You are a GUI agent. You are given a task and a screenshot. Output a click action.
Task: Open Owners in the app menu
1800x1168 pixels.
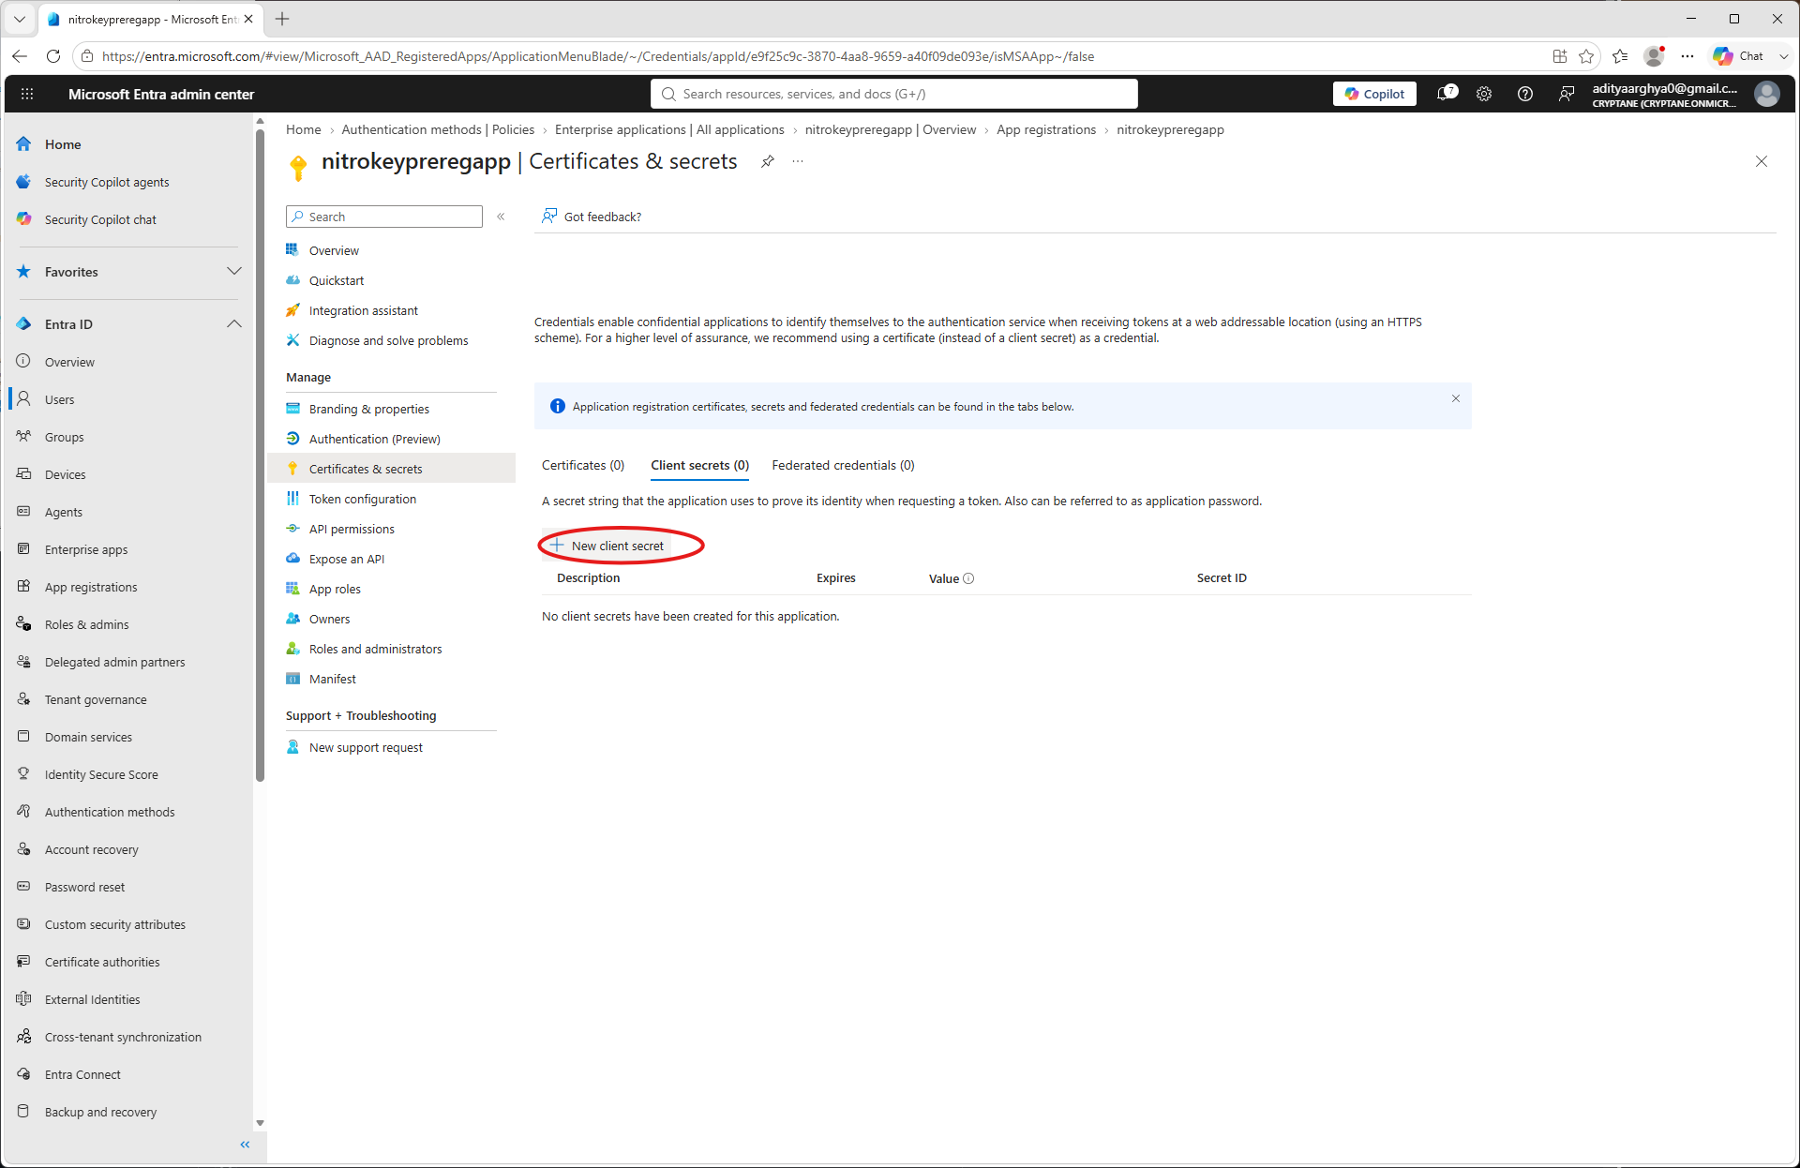[329, 619]
